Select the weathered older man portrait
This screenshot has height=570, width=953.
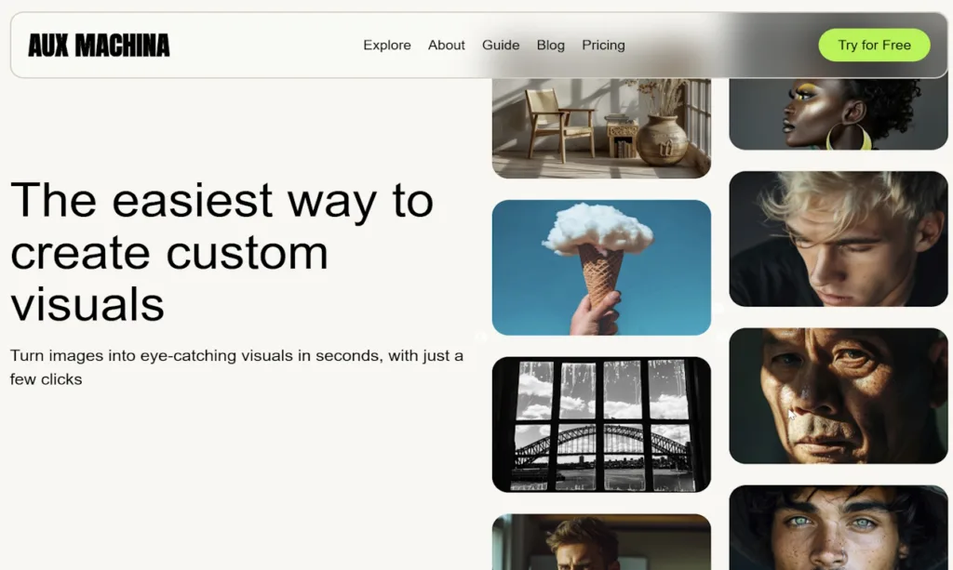pos(839,396)
